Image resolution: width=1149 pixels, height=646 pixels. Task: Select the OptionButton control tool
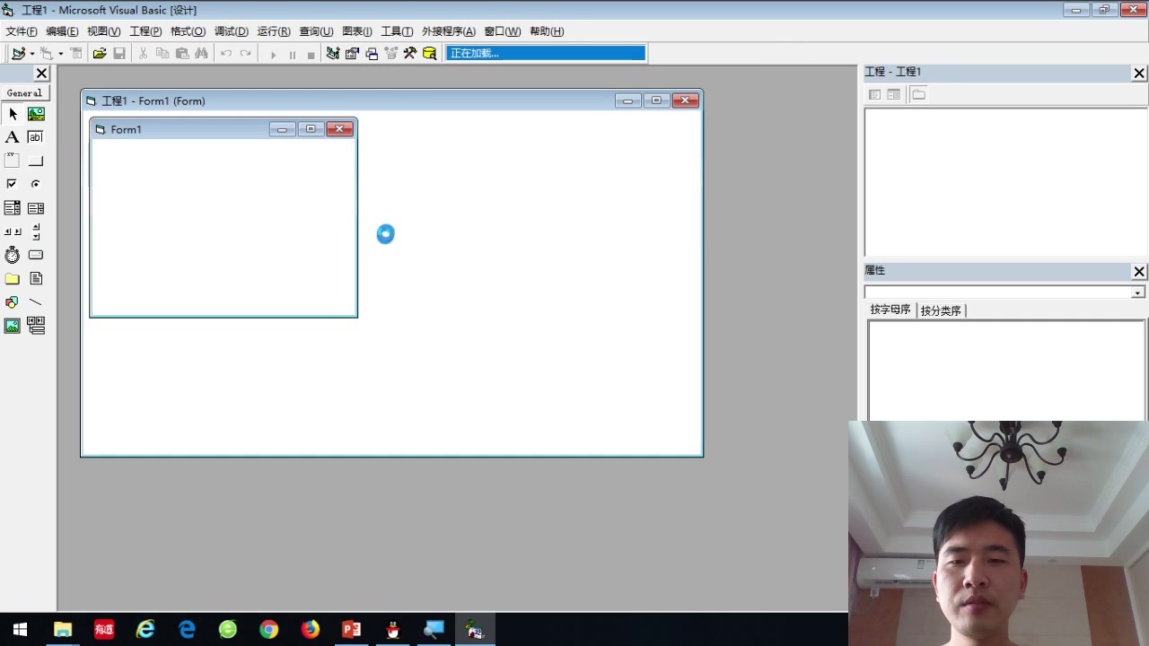point(36,184)
